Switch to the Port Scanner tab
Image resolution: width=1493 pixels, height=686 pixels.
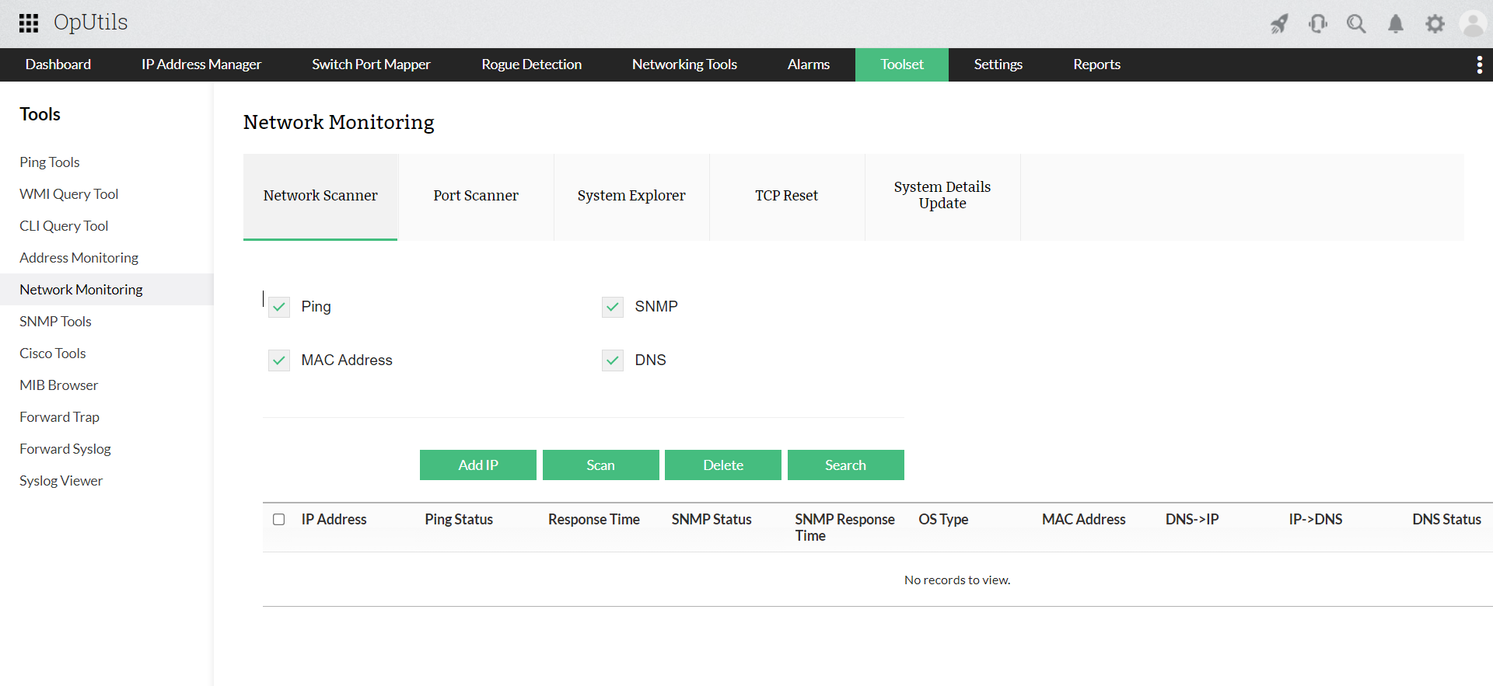coord(476,196)
